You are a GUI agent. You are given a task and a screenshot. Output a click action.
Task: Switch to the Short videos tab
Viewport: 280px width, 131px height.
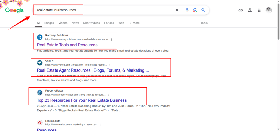[91, 23]
